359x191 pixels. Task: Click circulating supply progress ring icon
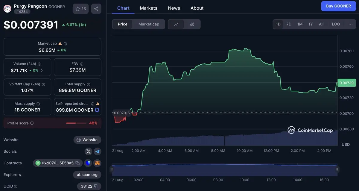(97, 110)
